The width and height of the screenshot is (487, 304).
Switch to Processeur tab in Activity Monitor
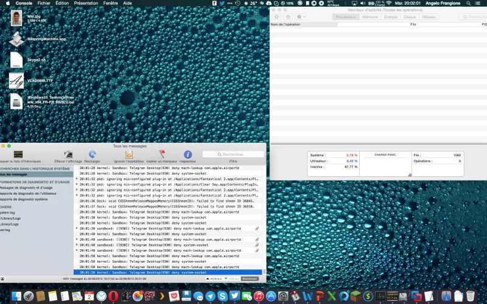[345, 17]
